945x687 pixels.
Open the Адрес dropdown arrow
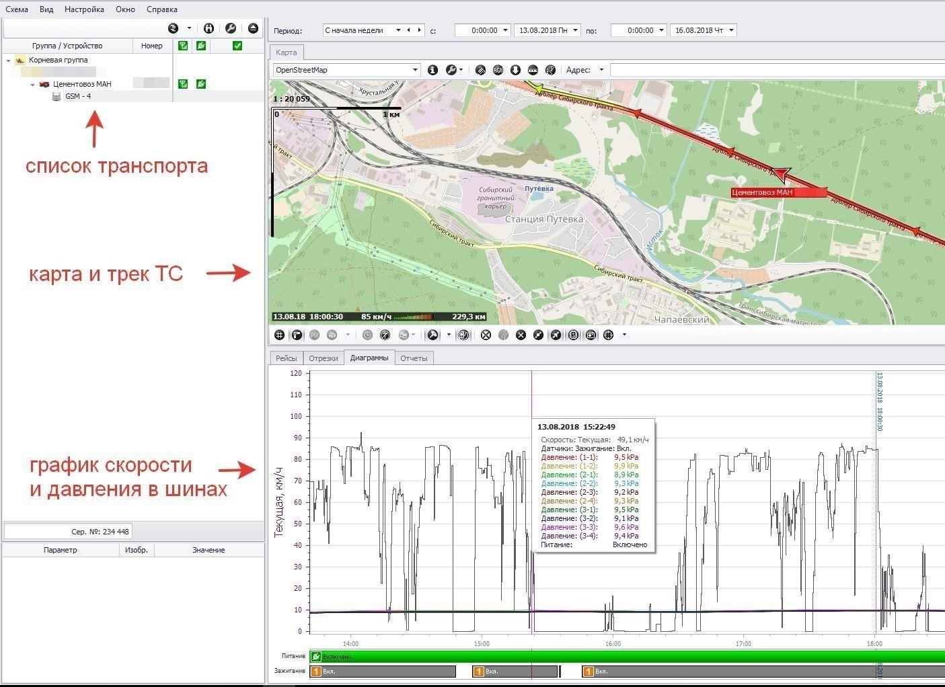601,70
